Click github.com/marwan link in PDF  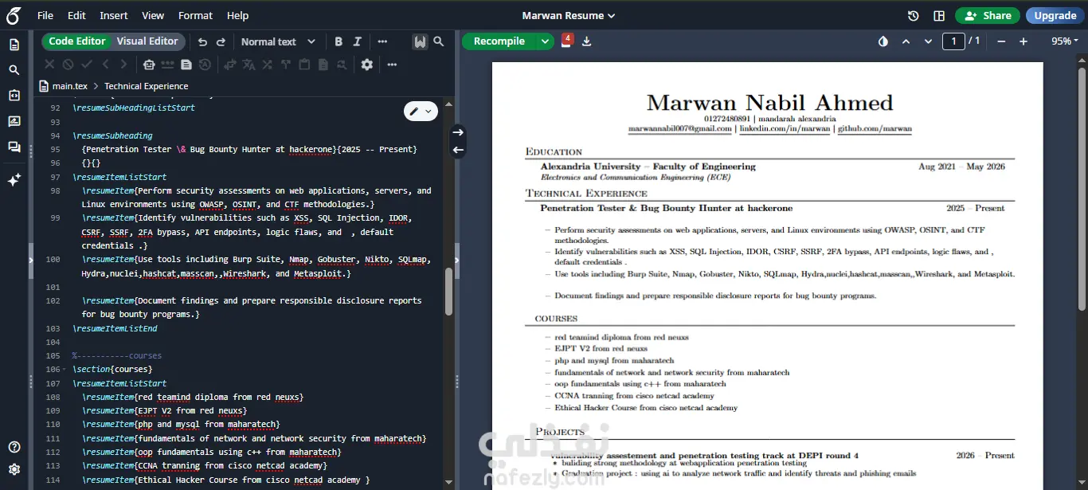coord(875,128)
